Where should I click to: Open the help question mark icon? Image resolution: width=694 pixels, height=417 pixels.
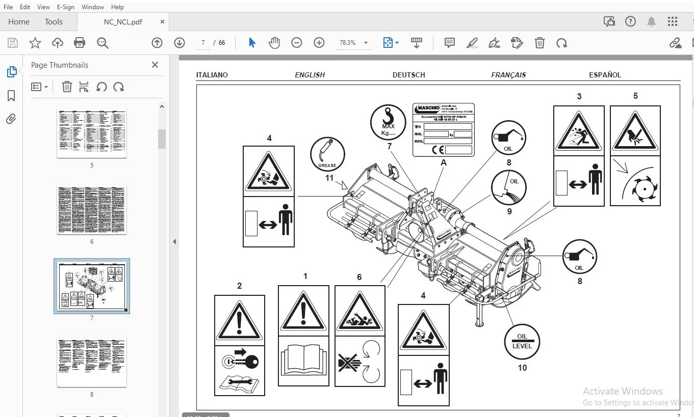pos(630,21)
